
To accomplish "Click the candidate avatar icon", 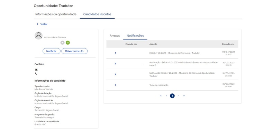I will tap(38, 35).
